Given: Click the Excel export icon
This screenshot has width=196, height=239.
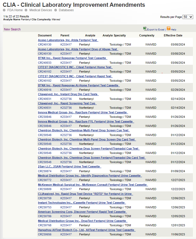Looking at the screenshot, I should click(145, 29).
